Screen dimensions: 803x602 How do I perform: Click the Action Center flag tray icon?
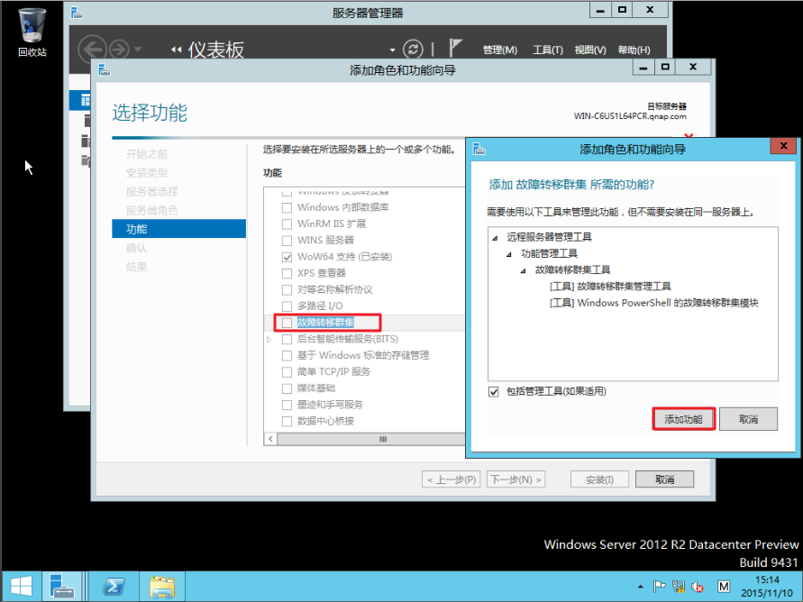tap(659, 587)
